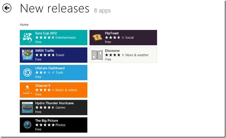Open the Euro Cup 2012 app title
Image resolution: width=226 pixels, height=138 pixels.
click(46, 33)
